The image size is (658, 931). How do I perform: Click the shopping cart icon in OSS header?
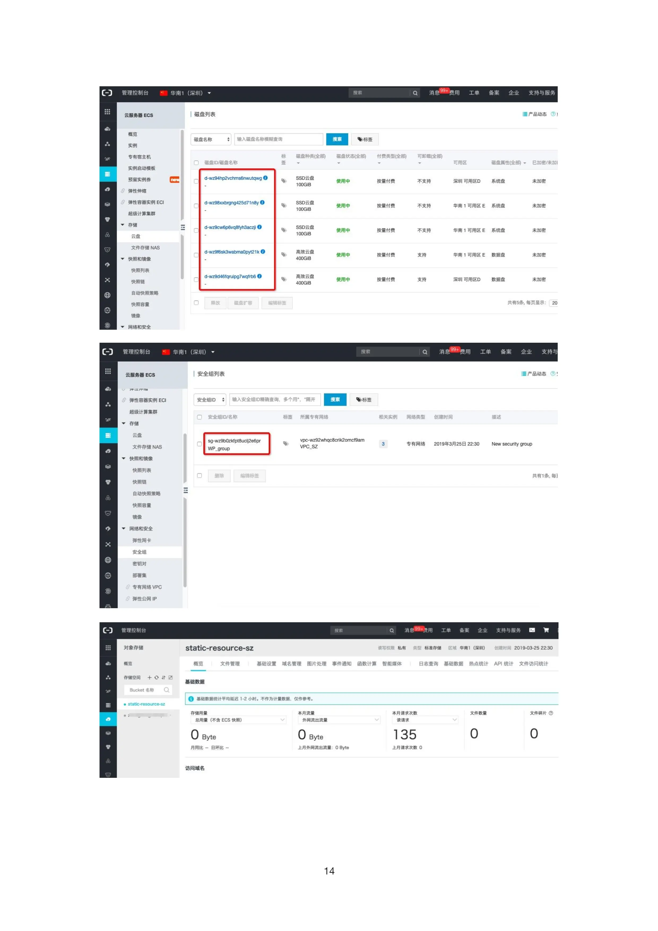(x=546, y=630)
